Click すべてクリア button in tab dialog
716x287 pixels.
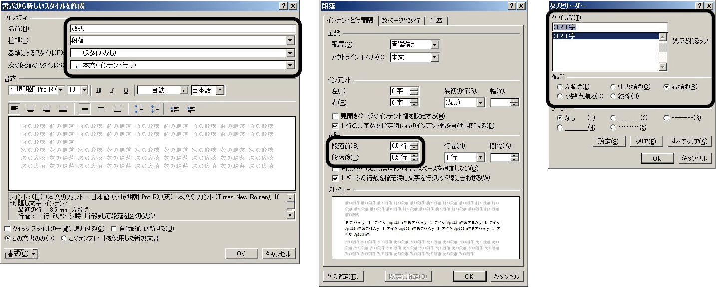coord(690,142)
